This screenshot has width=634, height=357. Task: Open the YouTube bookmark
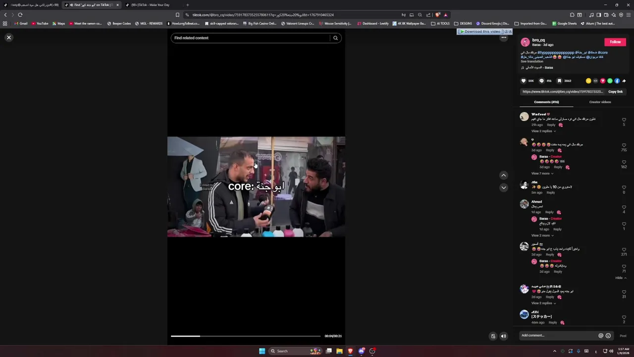(40, 23)
